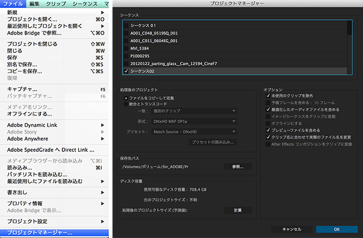Select 統合とトランスコード radio button
The image size is (363, 238).
pos(126,104)
